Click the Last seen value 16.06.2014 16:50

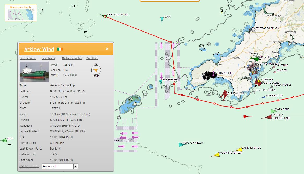pos(61,160)
